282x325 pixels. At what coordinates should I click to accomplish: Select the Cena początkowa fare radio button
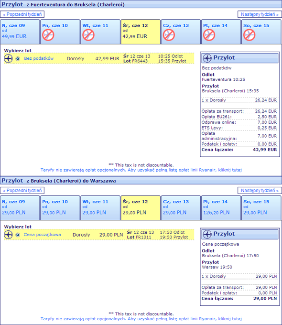pyautogui.click(x=18, y=235)
